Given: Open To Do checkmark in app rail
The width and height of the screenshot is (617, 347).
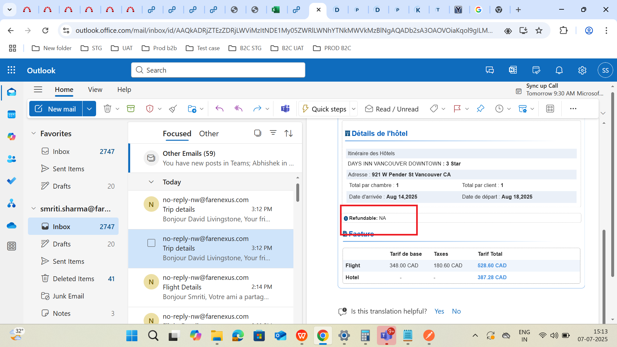Looking at the screenshot, I should pyautogui.click(x=12, y=181).
